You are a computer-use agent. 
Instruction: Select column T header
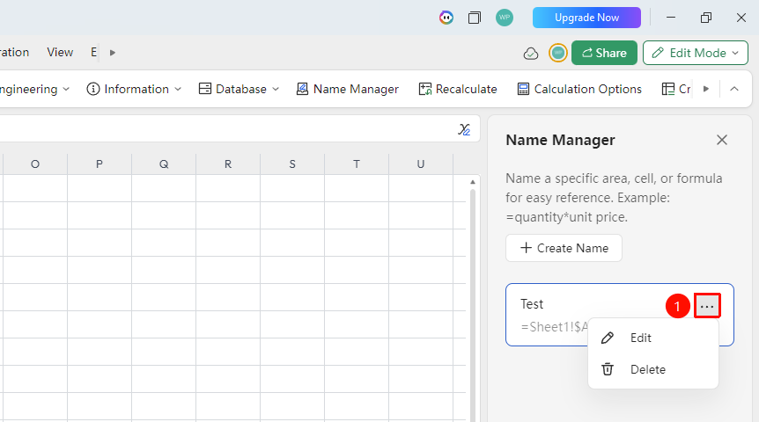[x=357, y=164]
